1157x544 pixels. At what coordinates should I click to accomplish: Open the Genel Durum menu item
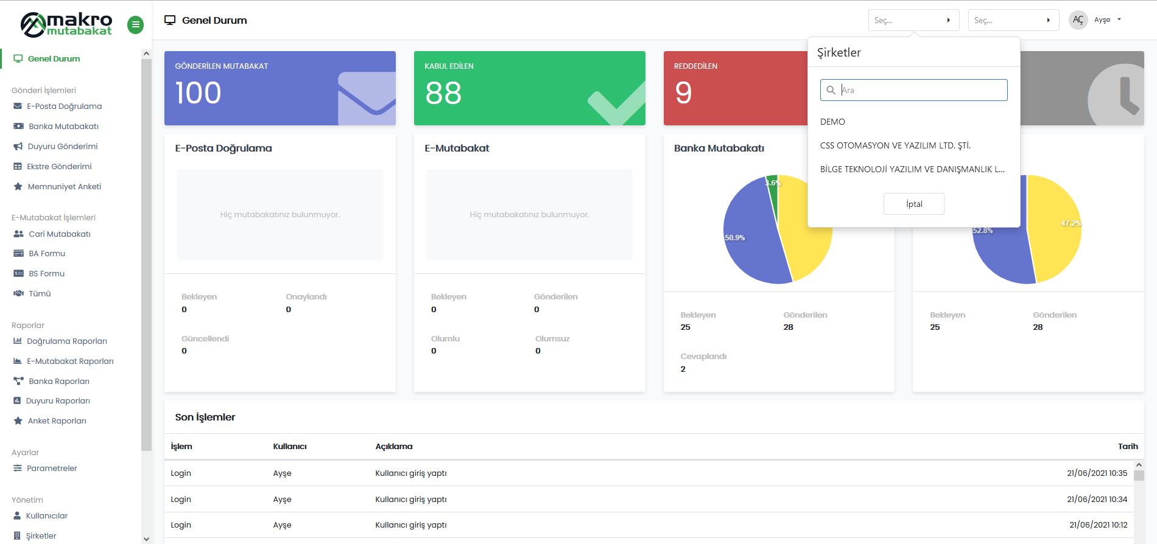pyautogui.click(x=54, y=59)
